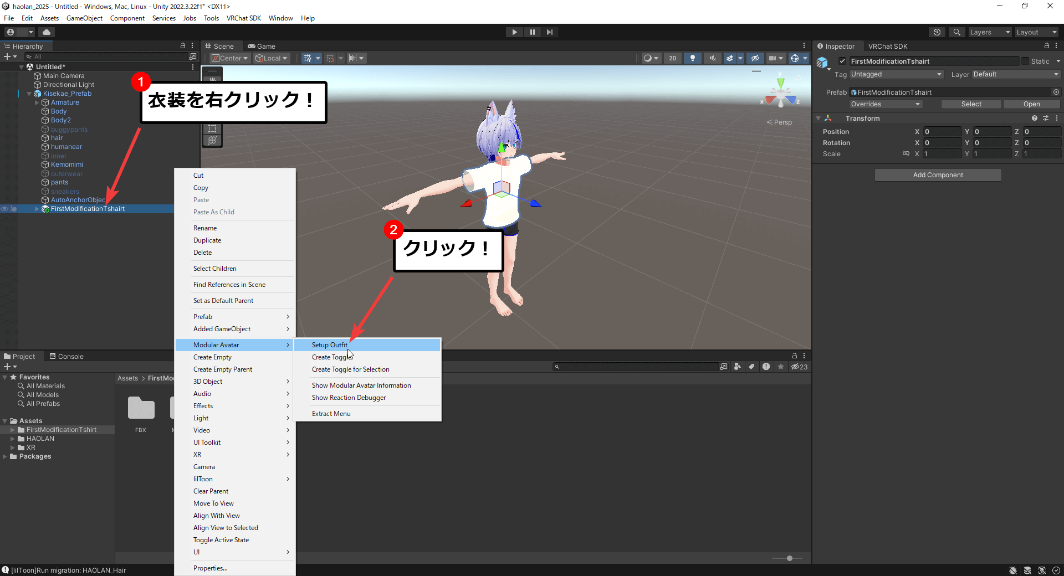Toggle FirstModificationTshairt active checkbox

coord(842,61)
